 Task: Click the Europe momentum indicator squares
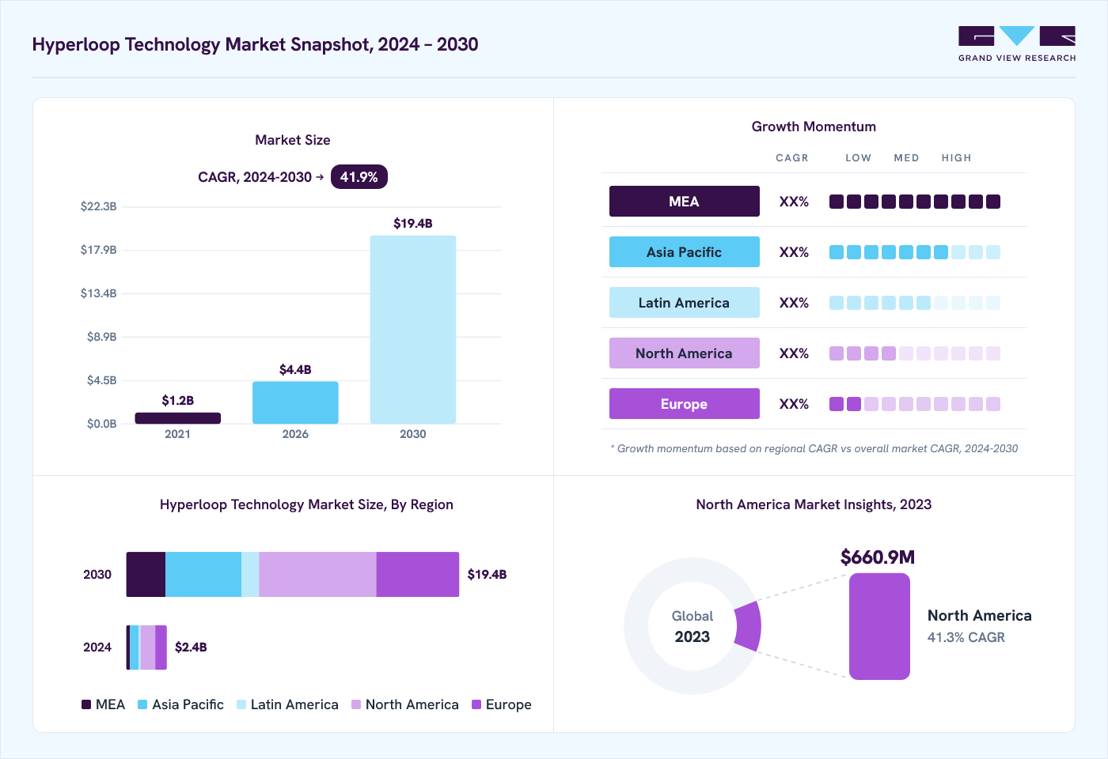[915, 404]
